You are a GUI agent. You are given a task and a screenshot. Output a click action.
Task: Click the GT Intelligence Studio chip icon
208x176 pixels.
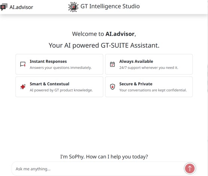pyautogui.click(x=73, y=7)
